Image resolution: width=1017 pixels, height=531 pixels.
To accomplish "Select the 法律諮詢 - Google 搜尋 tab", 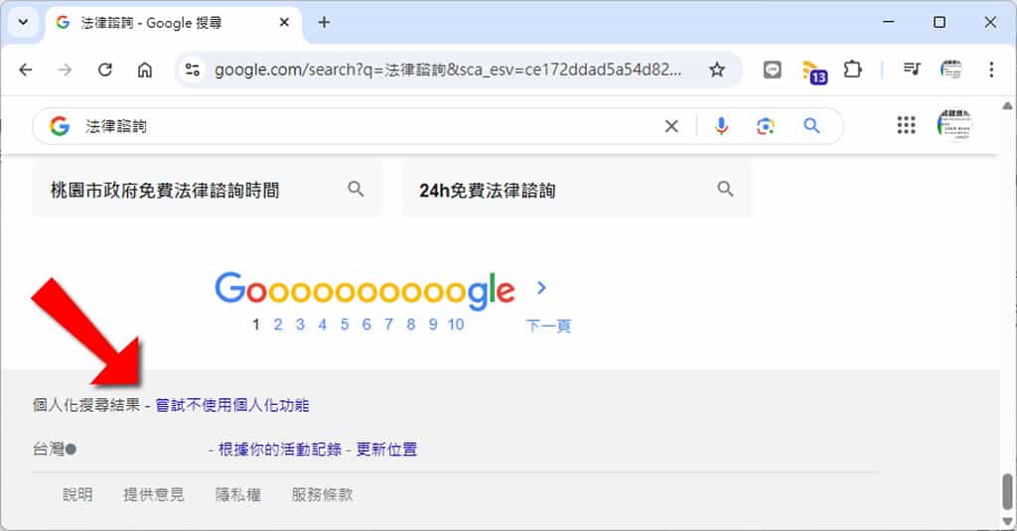I will 173,23.
